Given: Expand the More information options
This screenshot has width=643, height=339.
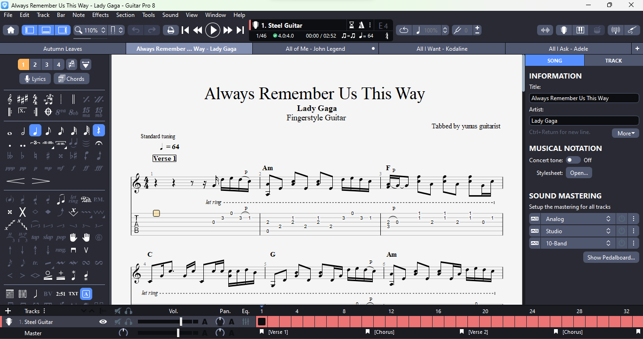Looking at the screenshot, I should click(626, 133).
